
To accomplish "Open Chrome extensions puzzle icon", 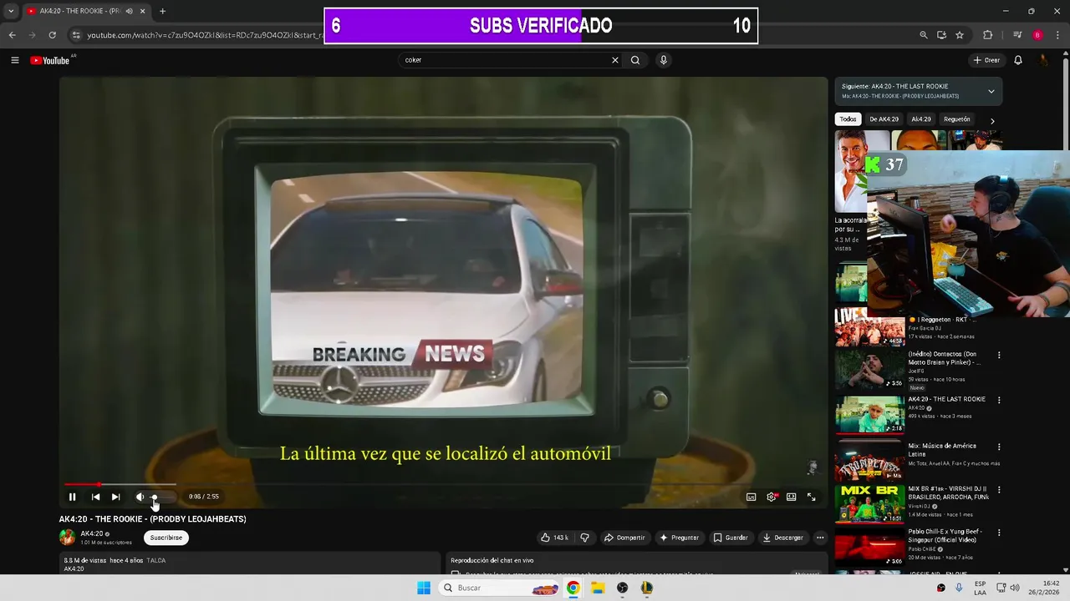I will 988,35.
